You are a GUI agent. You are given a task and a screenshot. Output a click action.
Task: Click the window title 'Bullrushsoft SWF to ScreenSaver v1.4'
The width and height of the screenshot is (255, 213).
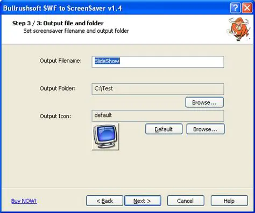(62, 8)
